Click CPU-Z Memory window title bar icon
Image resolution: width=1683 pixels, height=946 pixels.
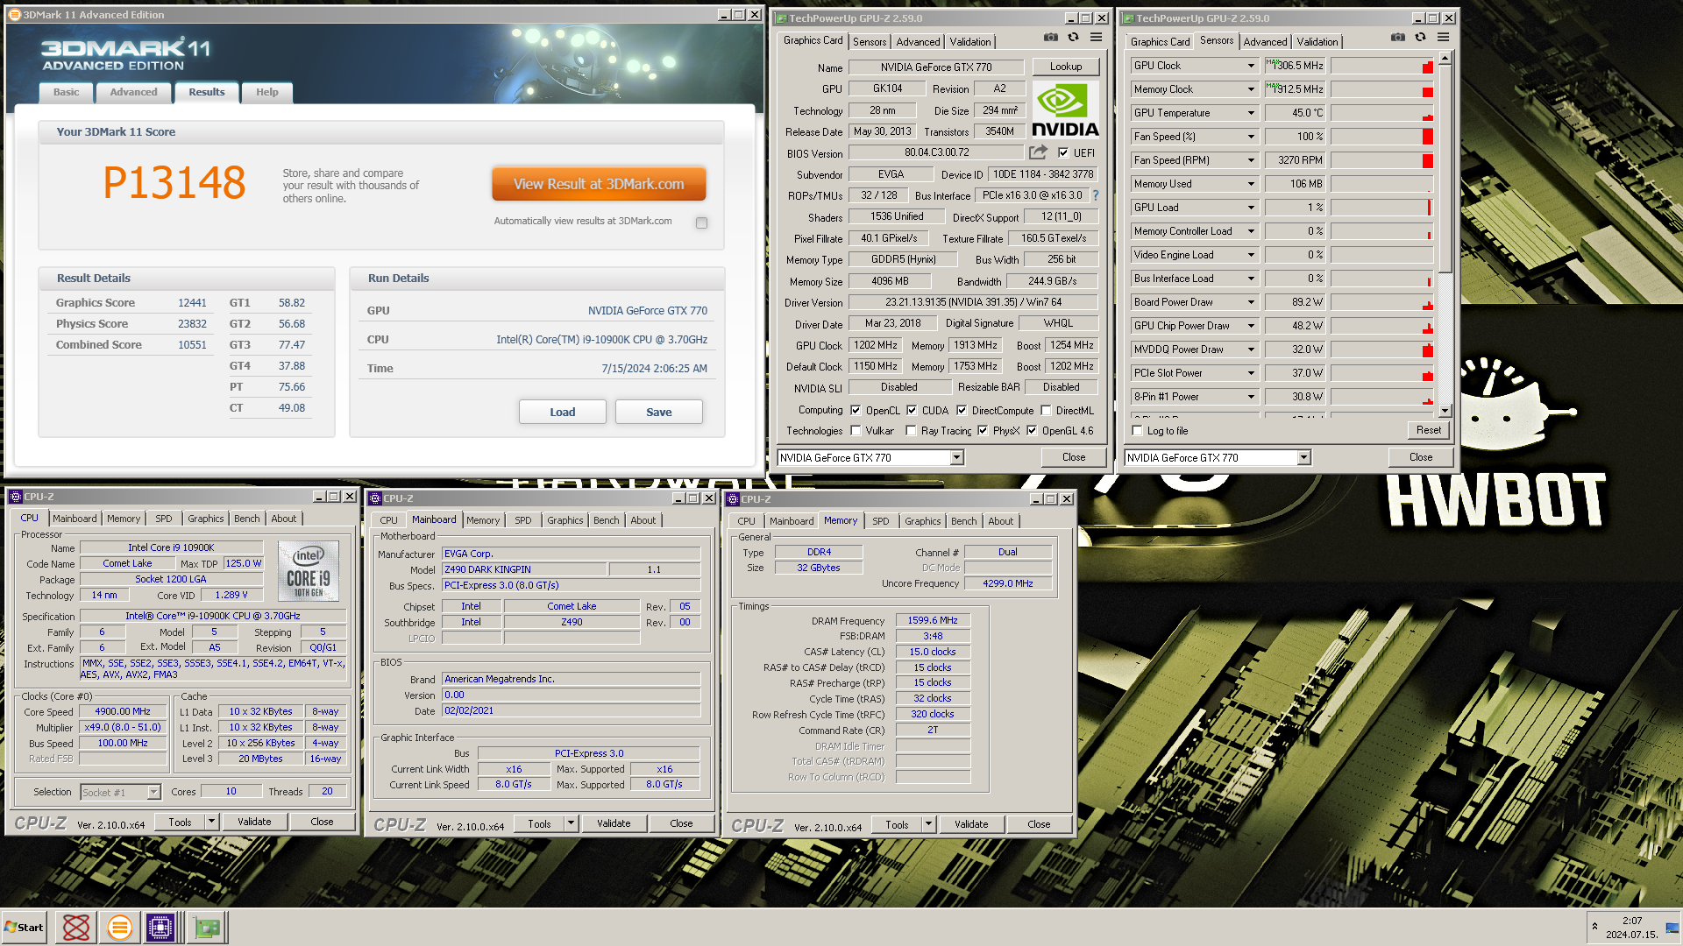point(732,499)
